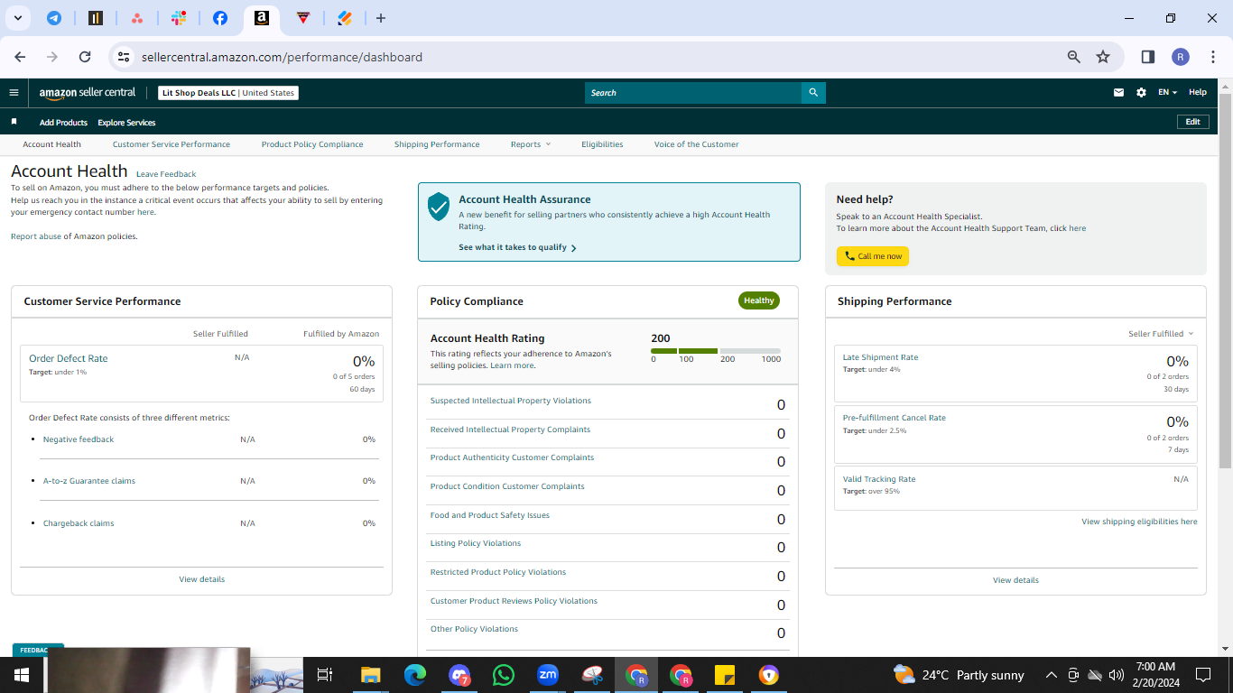Open the Chrome profile avatar
Image resolution: width=1233 pixels, height=693 pixels.
(1181, 57)
